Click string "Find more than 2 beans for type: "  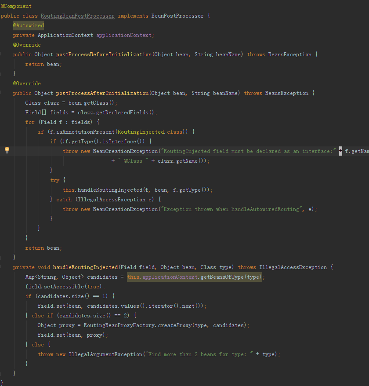click(x=199, y=354)
